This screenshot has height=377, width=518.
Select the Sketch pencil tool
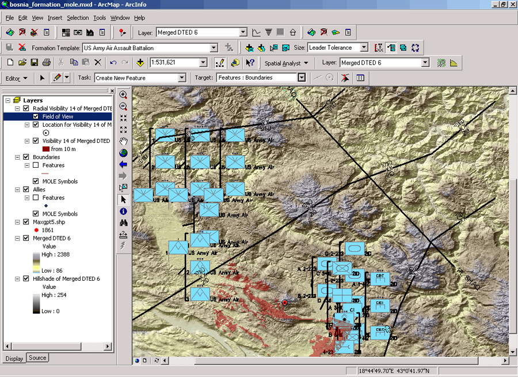[x=57, y=78]
